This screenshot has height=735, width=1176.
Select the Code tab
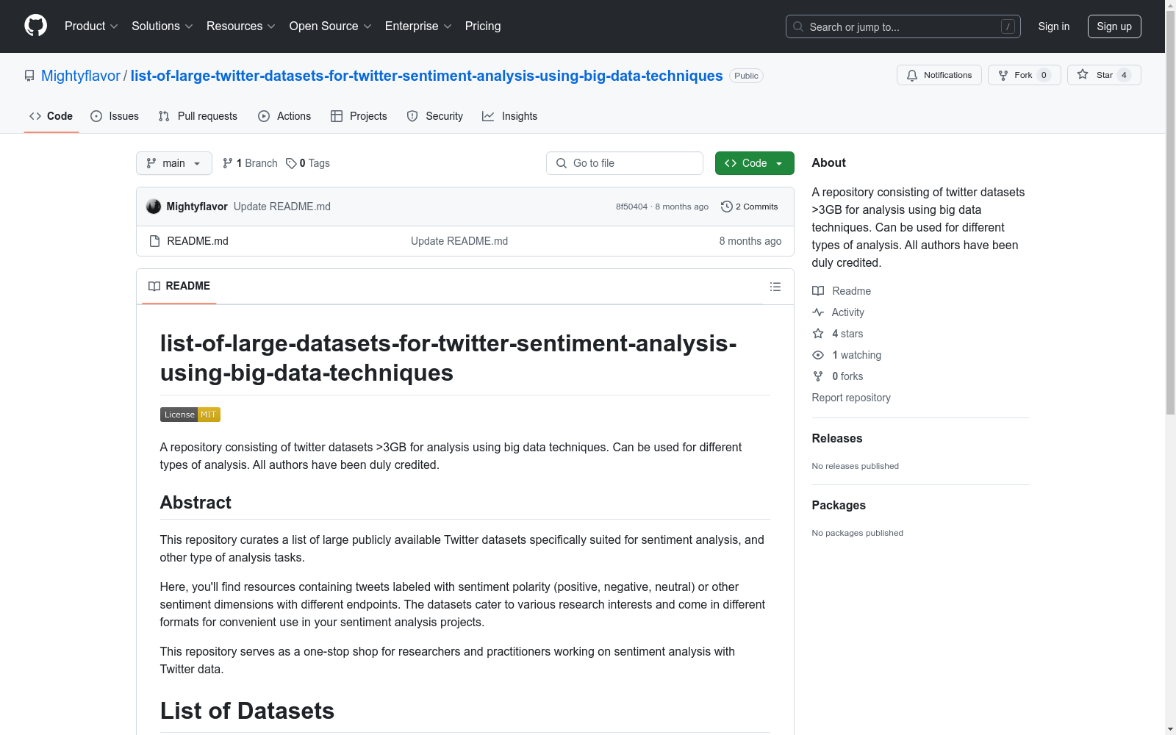pyautogui.click(x=51, y=116)
